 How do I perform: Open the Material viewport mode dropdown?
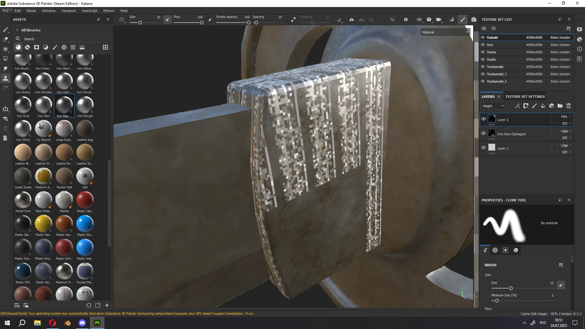445,32
